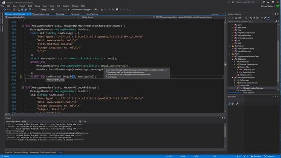The image size is (281, 158).
Task: Click Richard Walters account name
Action: click(x=267, y=6)
